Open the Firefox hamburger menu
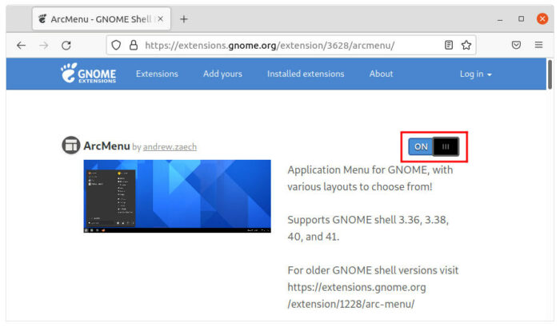 538,45
